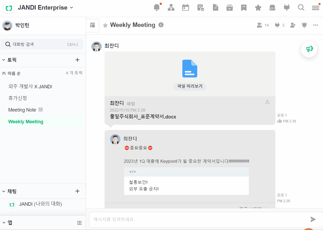Collapse the 채팅 section

click(4, 191)
